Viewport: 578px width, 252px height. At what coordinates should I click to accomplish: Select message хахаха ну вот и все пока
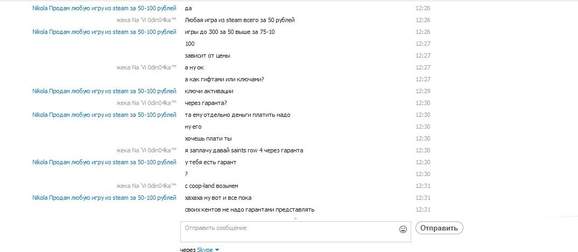pyautogui.click(x=218, y=198)
